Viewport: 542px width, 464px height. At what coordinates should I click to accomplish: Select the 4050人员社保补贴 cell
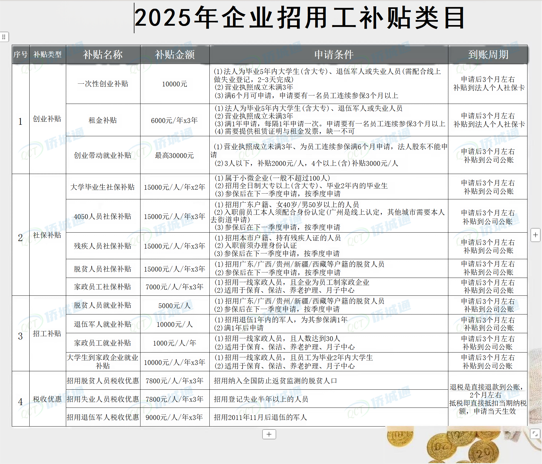tap(103, 216)
